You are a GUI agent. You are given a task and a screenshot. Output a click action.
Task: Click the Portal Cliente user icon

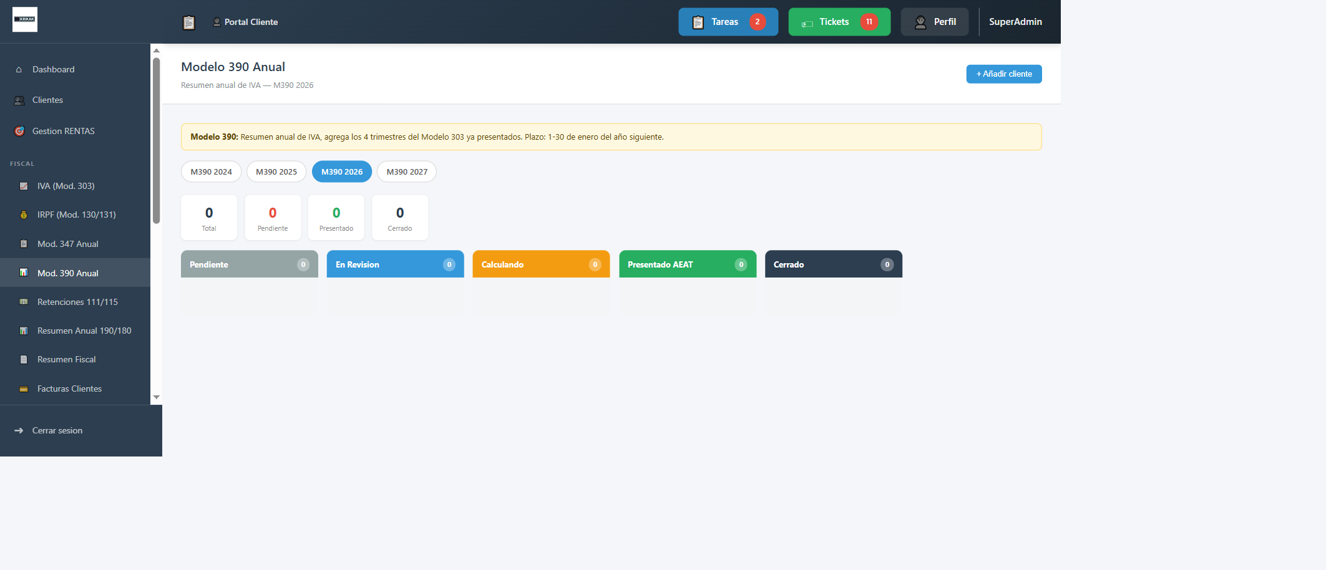(x=217, y=22)
